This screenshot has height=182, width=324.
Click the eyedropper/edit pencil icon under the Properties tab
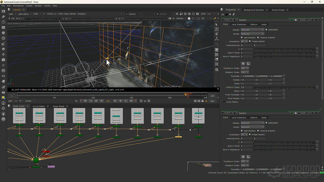pyautogui.click(x=234, y=14)
